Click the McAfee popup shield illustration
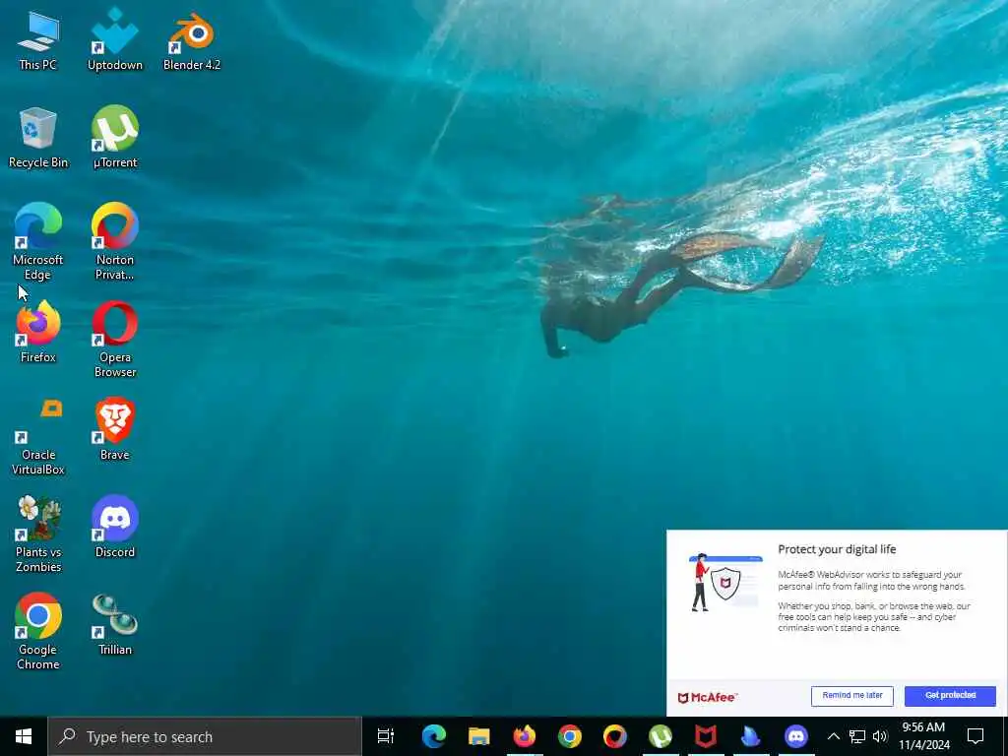Screen dimensions: 1008x756 (725, 583)
